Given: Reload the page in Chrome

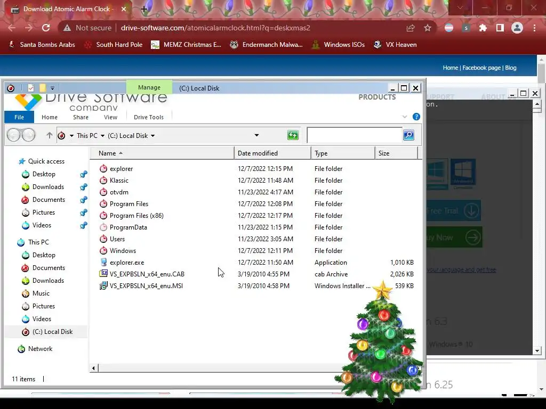Looking at the screenshot, I should 46,28.
